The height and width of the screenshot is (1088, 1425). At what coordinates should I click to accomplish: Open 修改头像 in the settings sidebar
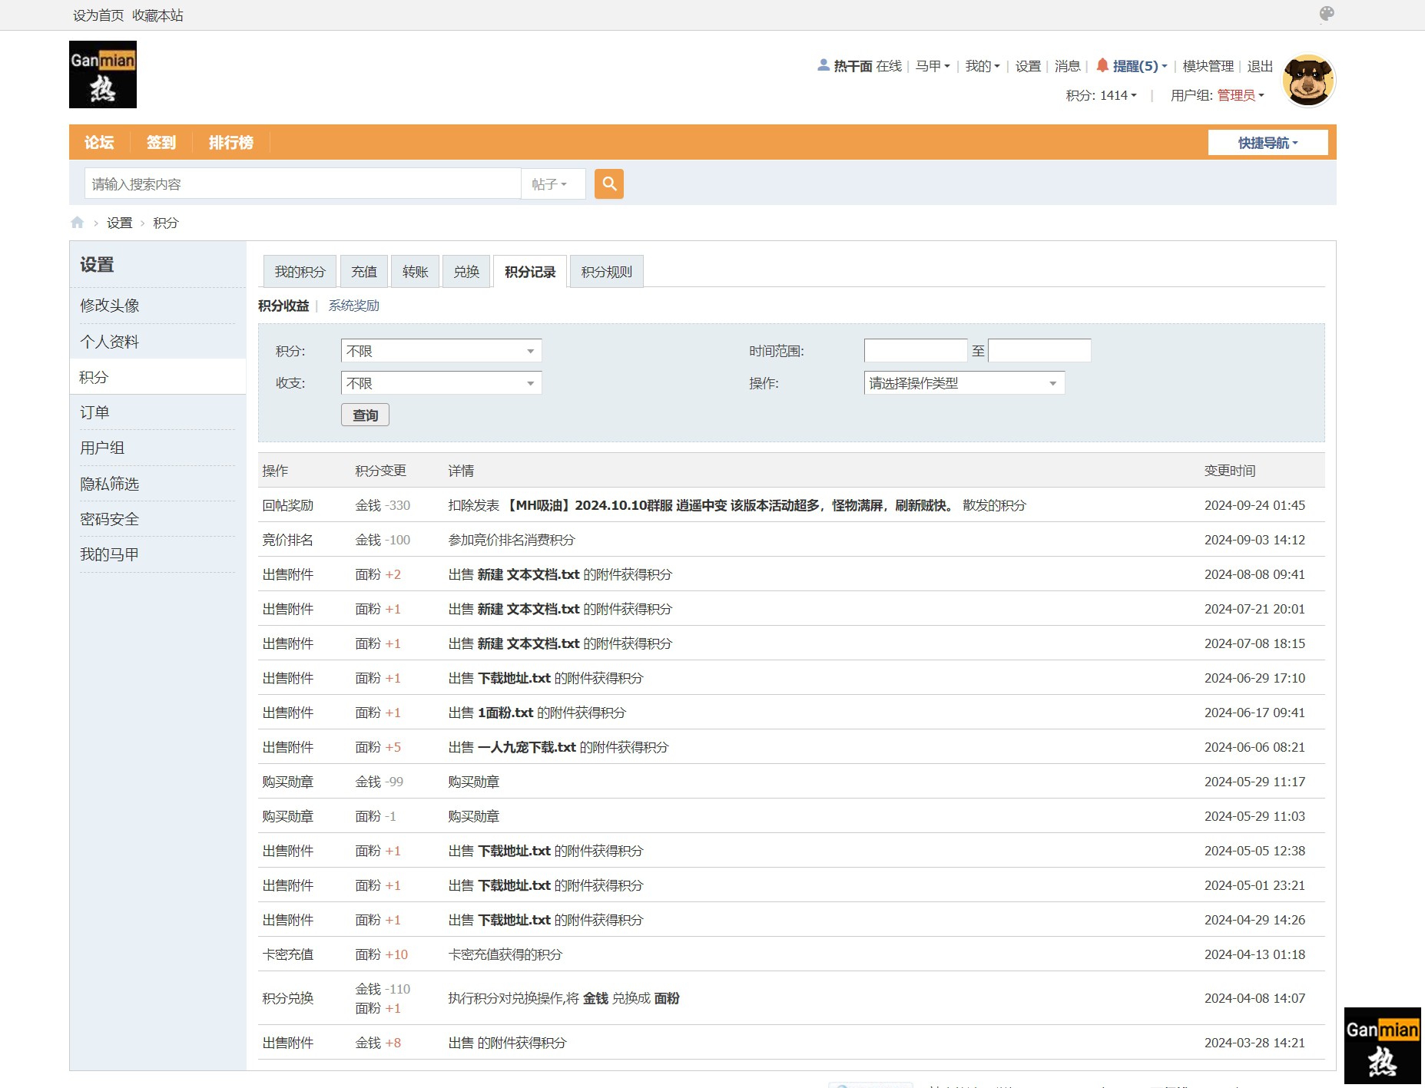point(157,306)
